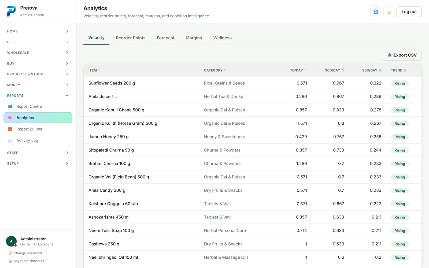The height and width of the screenshot is (268, 429).
Task: Switch to the Reorder Points tab
Action: (x=131, y=38)
